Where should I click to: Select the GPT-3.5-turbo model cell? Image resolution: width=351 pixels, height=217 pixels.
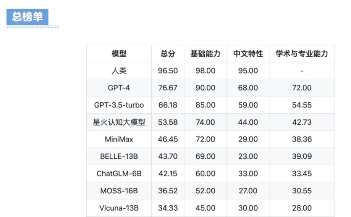[x=119, y=105]
